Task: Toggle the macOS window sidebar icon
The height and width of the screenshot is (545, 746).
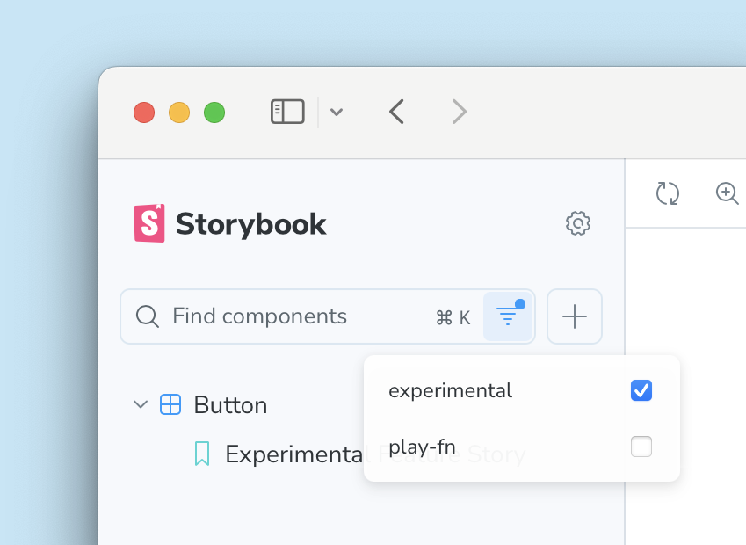Action: 287,112
